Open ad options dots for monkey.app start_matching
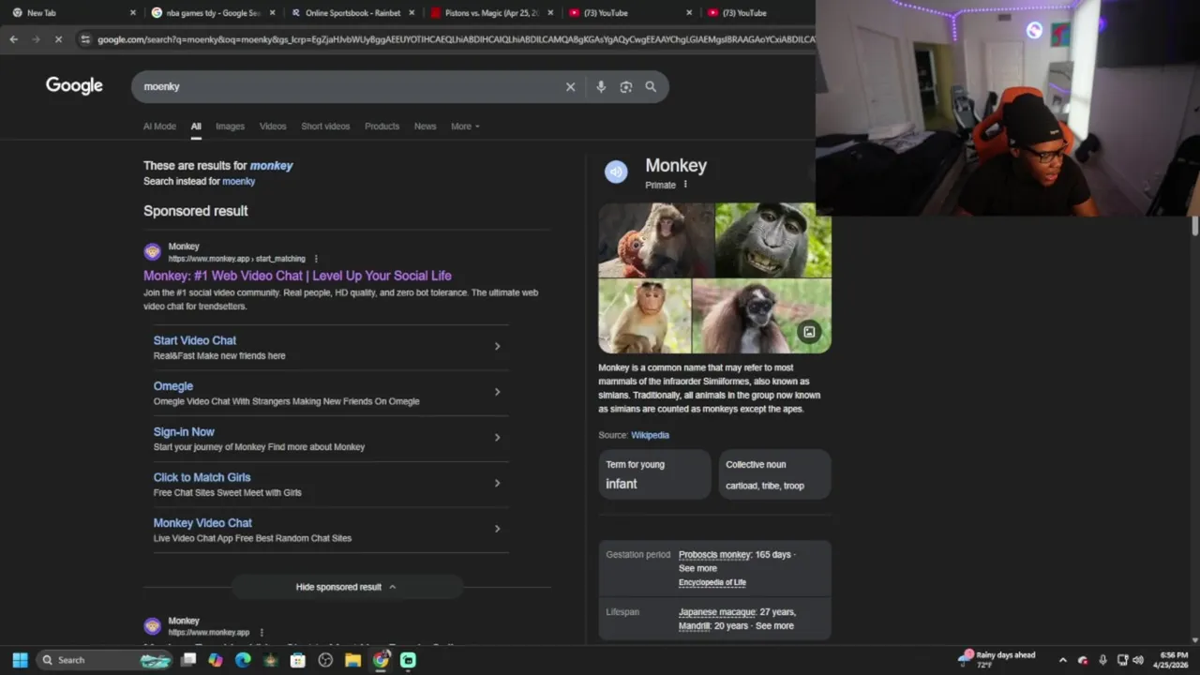This screenshot has height=675, width=1200. pos(316,259)
